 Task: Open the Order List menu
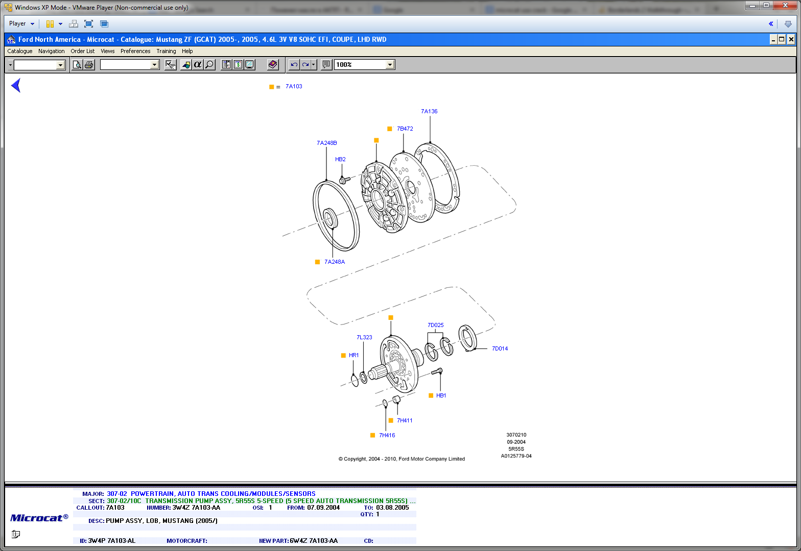pyautogui.click(x=83, y=51)
